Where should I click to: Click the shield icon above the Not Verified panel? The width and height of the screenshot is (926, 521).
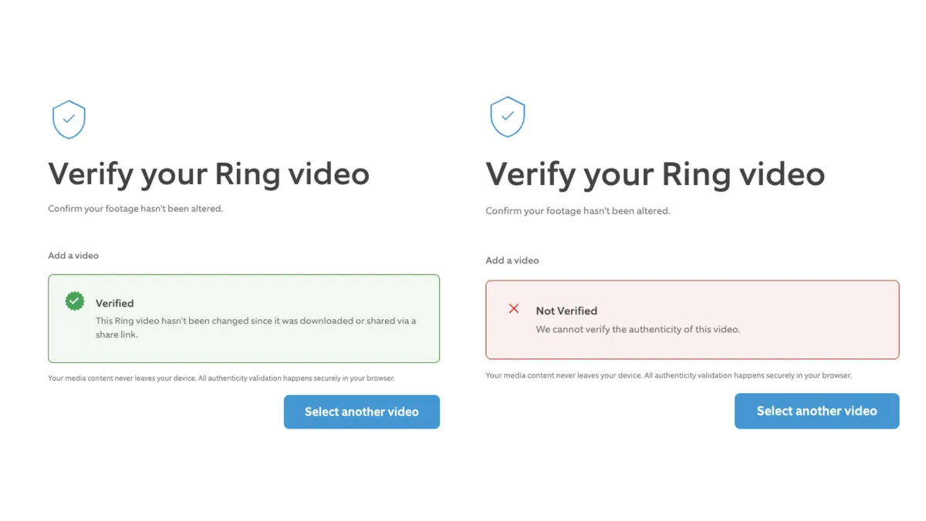pos(507,117)
